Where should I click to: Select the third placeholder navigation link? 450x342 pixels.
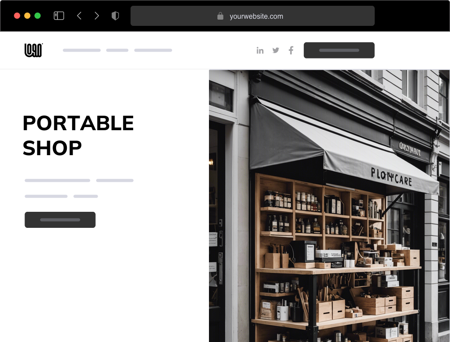pyautogui.click(x=153, y=50)
